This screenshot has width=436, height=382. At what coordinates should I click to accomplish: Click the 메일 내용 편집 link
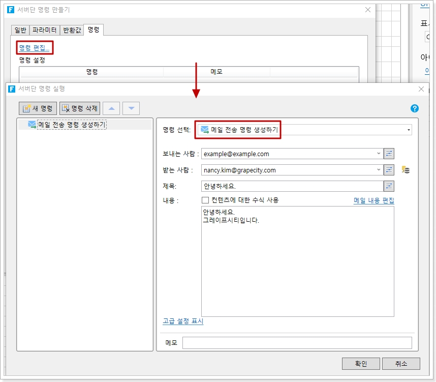tap(373, 201)
